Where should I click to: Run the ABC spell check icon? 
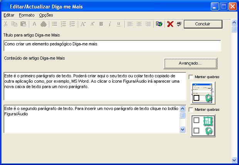pyautogui.click(x=179, y=24)
